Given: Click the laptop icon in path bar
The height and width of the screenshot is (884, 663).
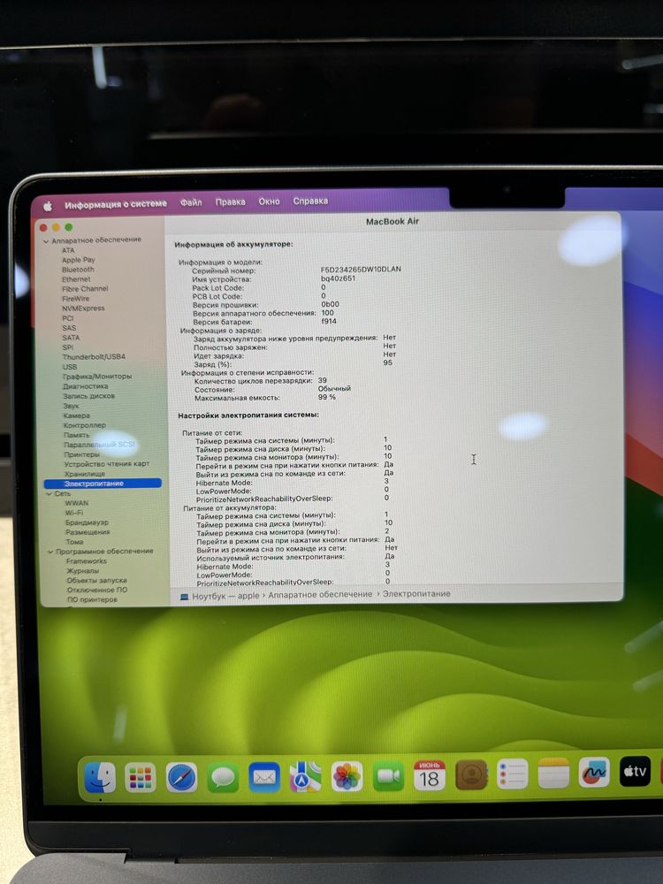Looking at the screenshot, I should pyautogui.click(x=185, y=597).
